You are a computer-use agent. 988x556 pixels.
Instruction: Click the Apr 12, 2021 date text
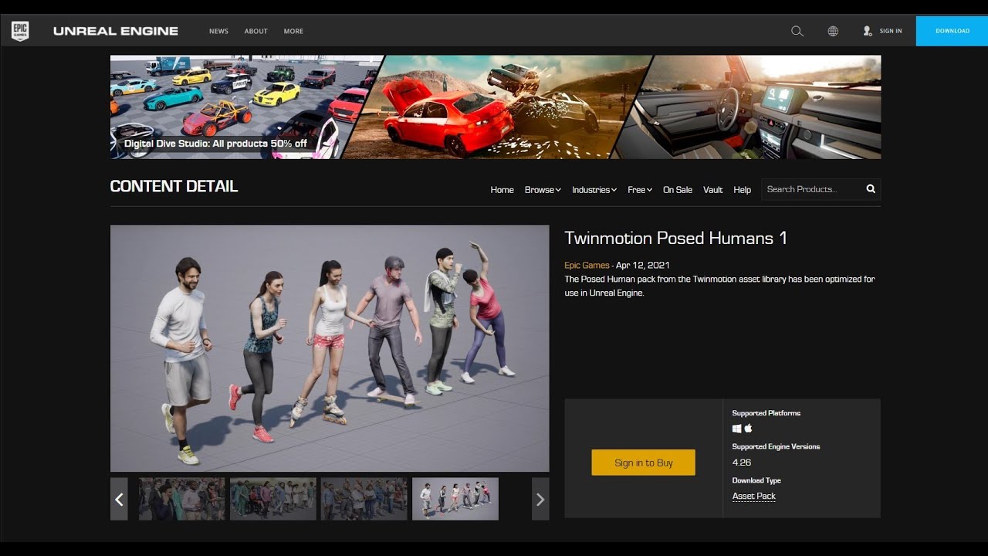click(x=643, y=265)
